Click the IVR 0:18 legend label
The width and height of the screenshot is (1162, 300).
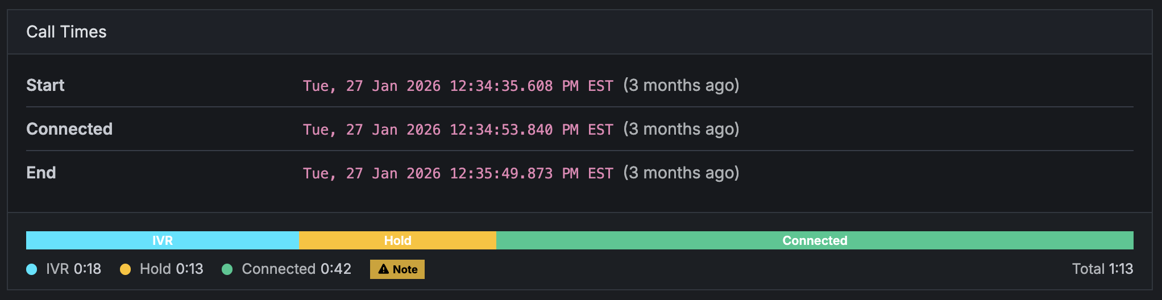coord(74,269)
